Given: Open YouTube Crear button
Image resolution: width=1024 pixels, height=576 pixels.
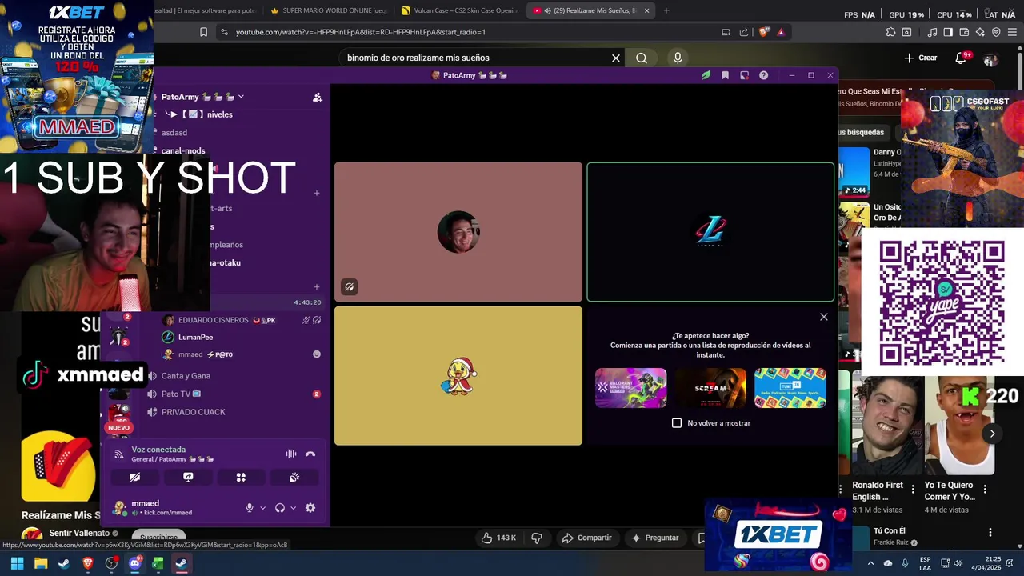Looking at the screenshot, I should point(921,58).
